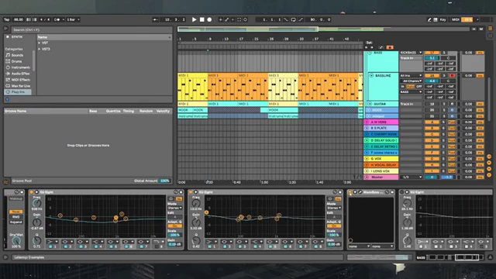
Task: Fold the GUITAR track
Action: [370, 104]
